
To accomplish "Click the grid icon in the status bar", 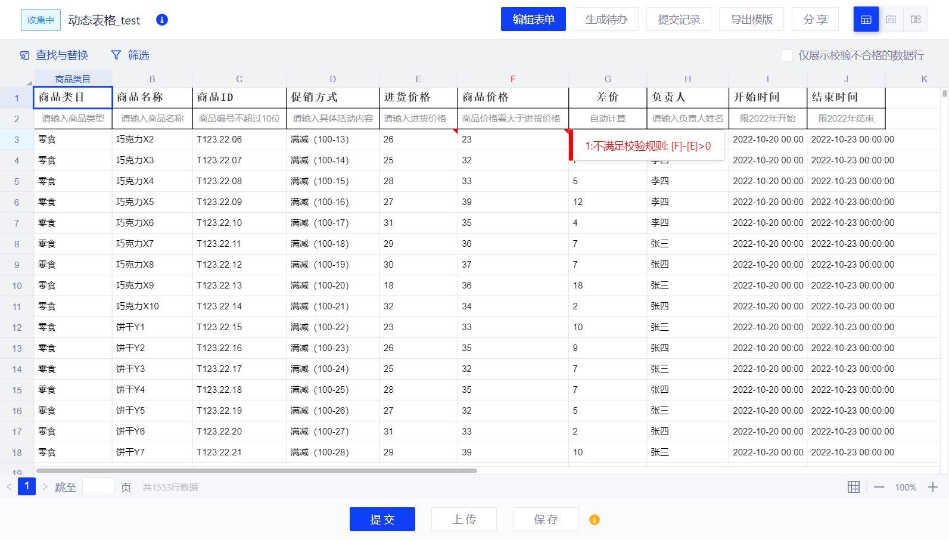I will pyautogui.click(x=853, y=487).
